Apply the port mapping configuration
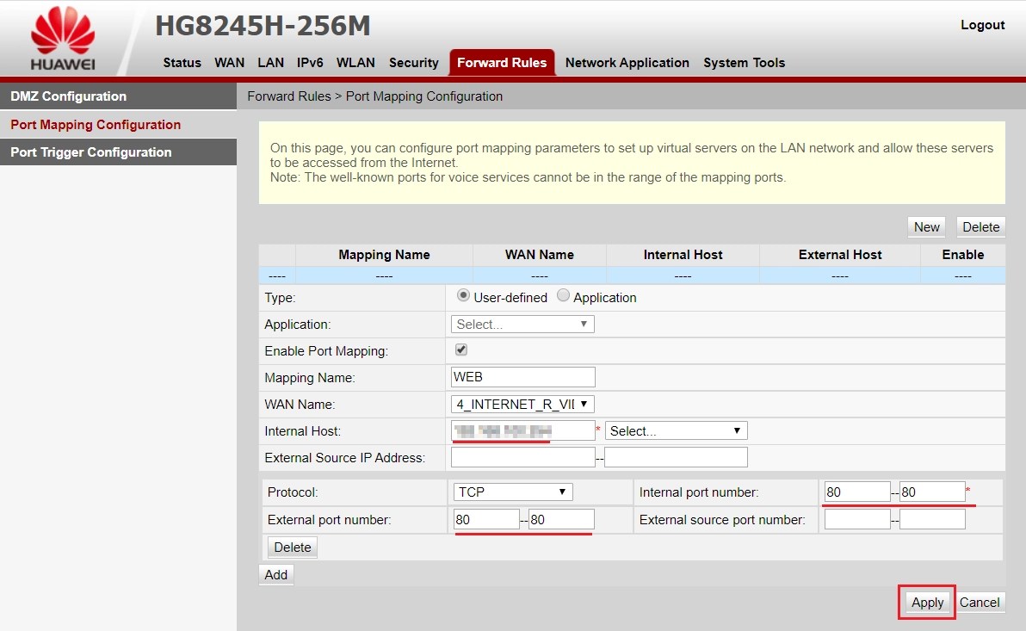 (926, 603)
